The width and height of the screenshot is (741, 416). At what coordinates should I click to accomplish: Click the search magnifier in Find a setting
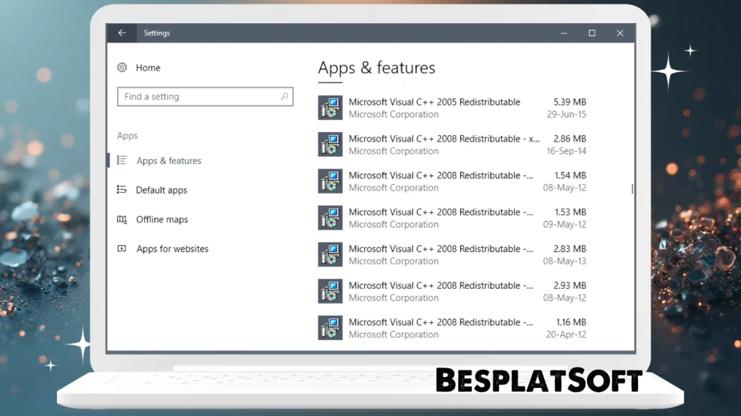285,96
